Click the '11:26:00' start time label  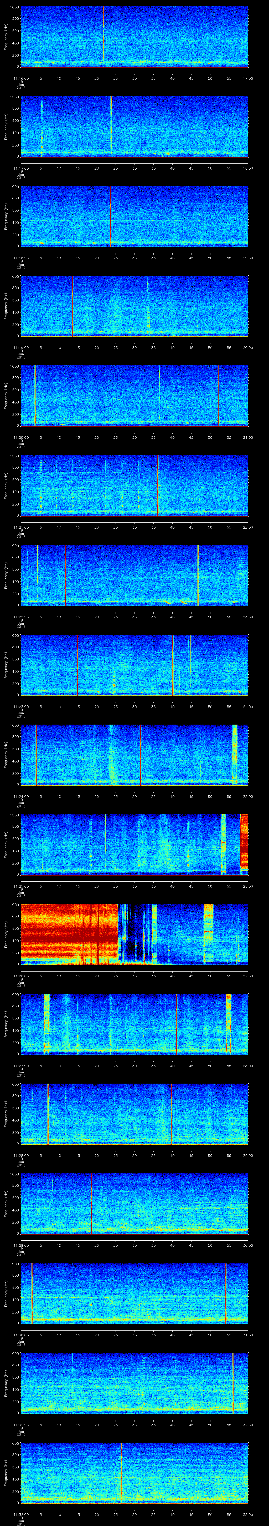pos(21,976)
